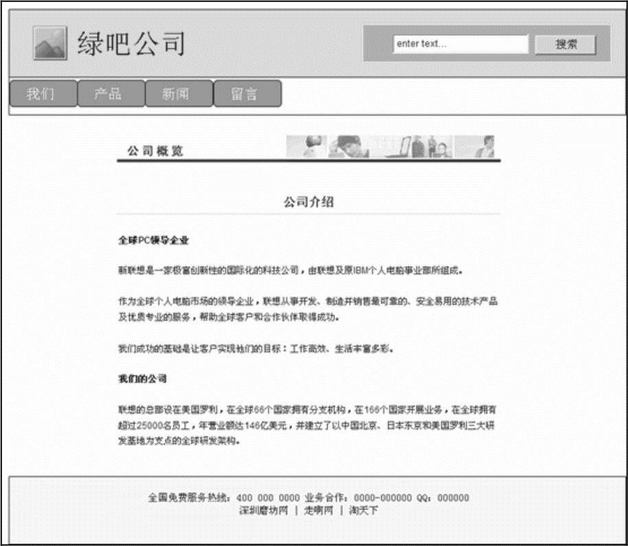Open the 深圳磨坊网 footer link
Viewport: 628px width, 546px height.
point(264,510)
